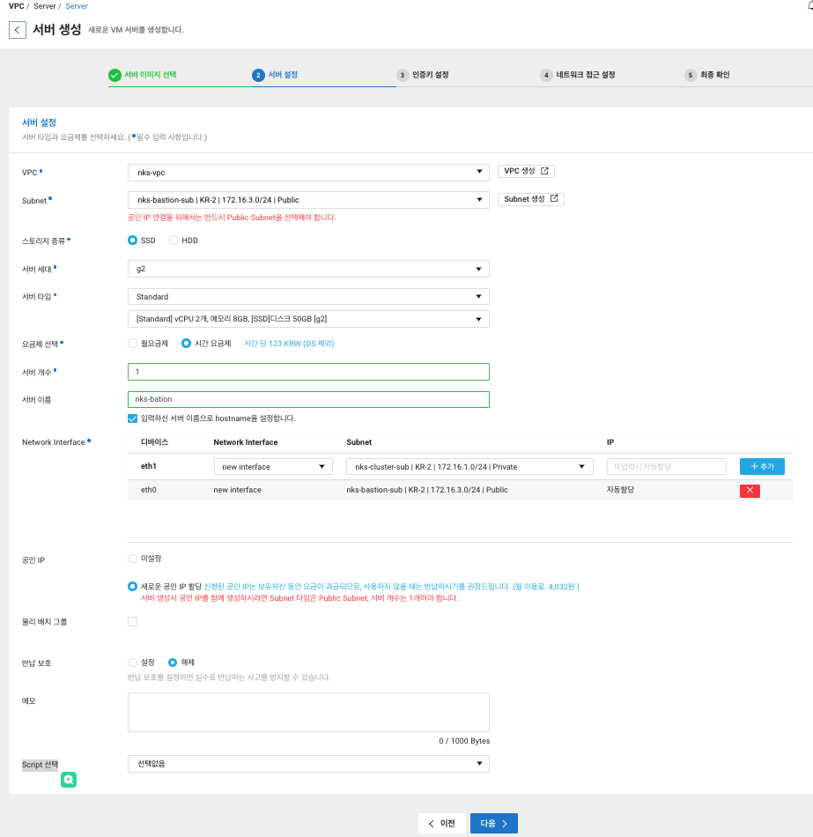Set 반납 보호 to 설정
This screenshot has height=837, width=813.
pos(132,663)
